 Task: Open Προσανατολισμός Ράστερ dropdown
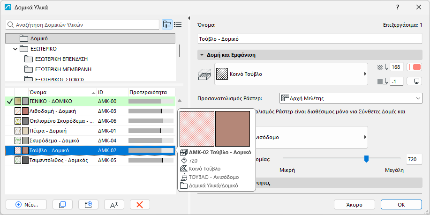pyautogui.click(x=351, y=98)
